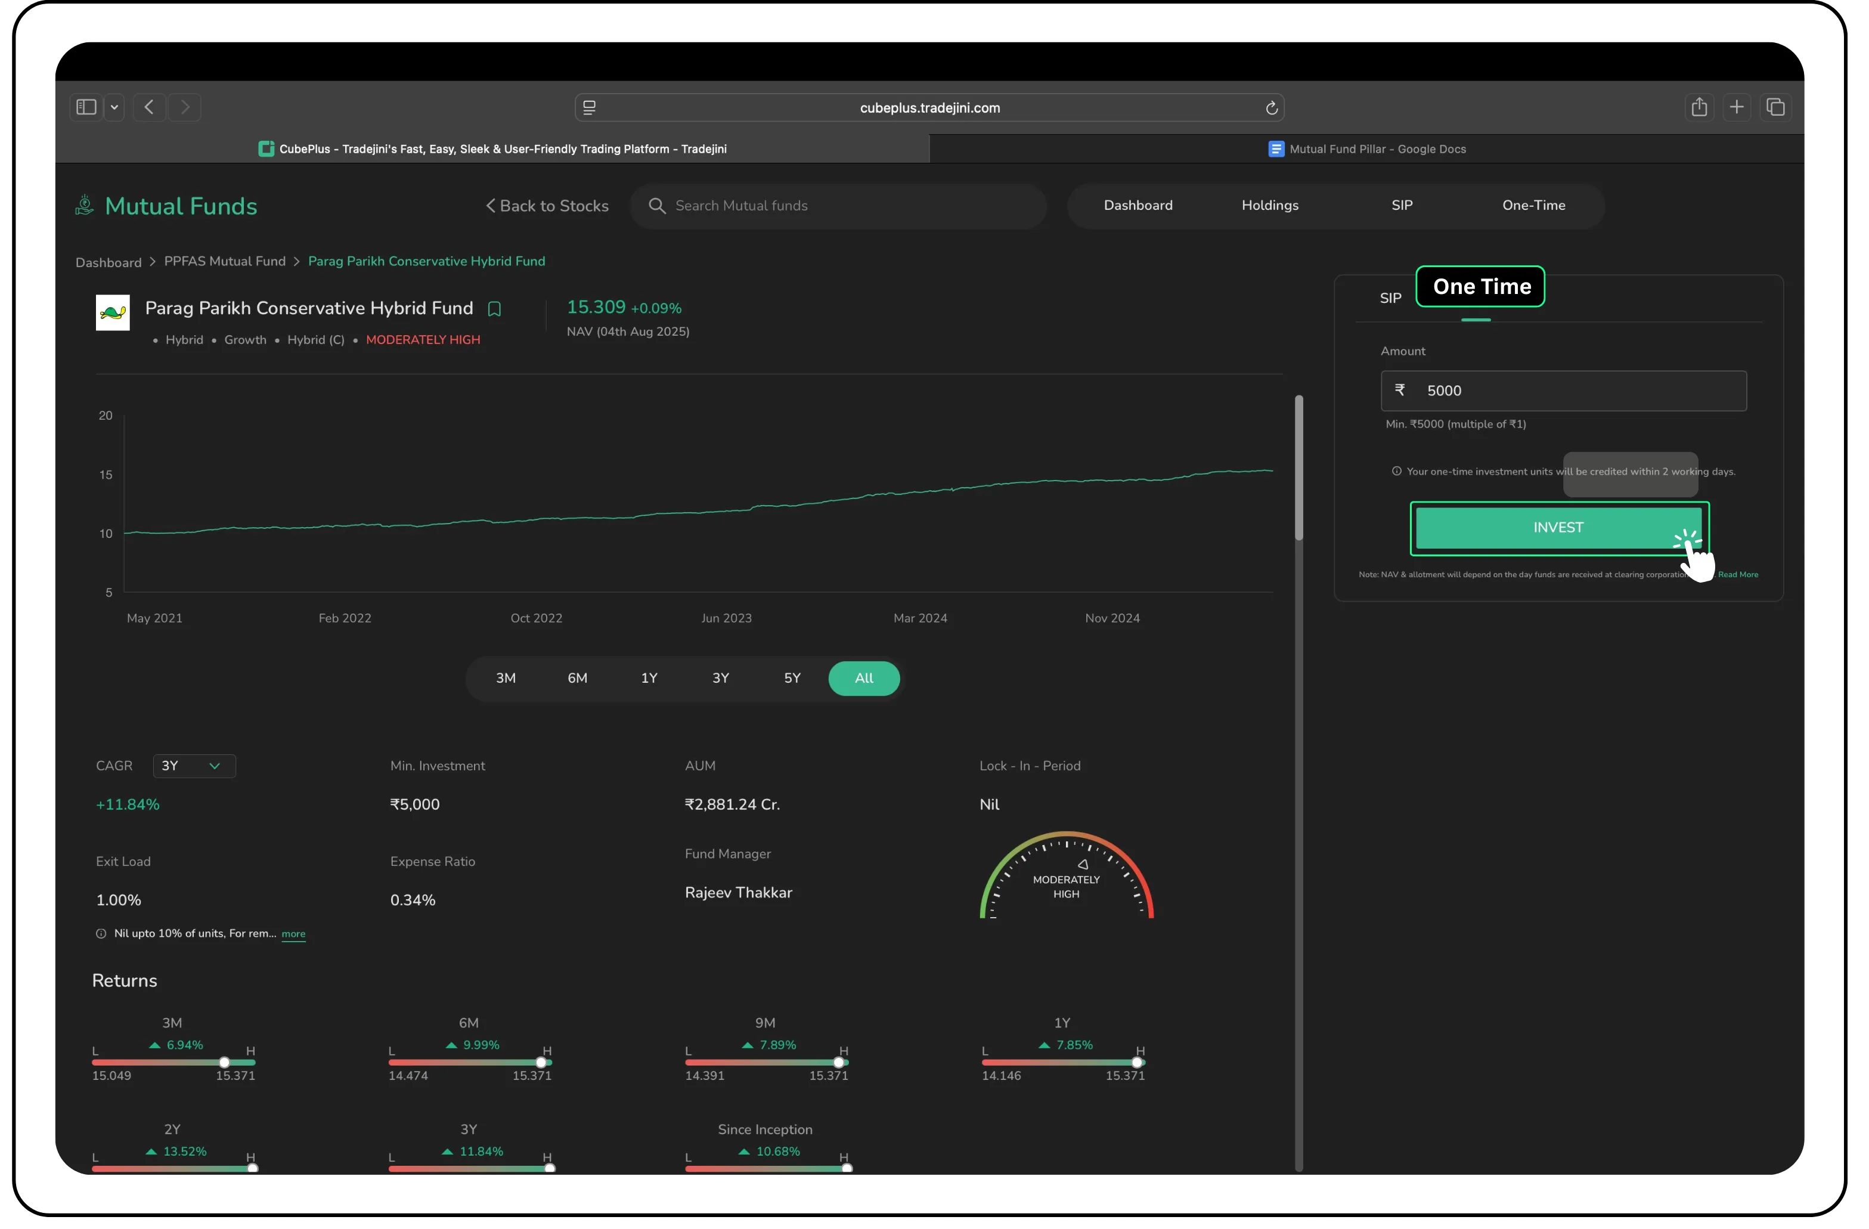
Task: Expand the sidebar options chevron
Action: (114, 107)
